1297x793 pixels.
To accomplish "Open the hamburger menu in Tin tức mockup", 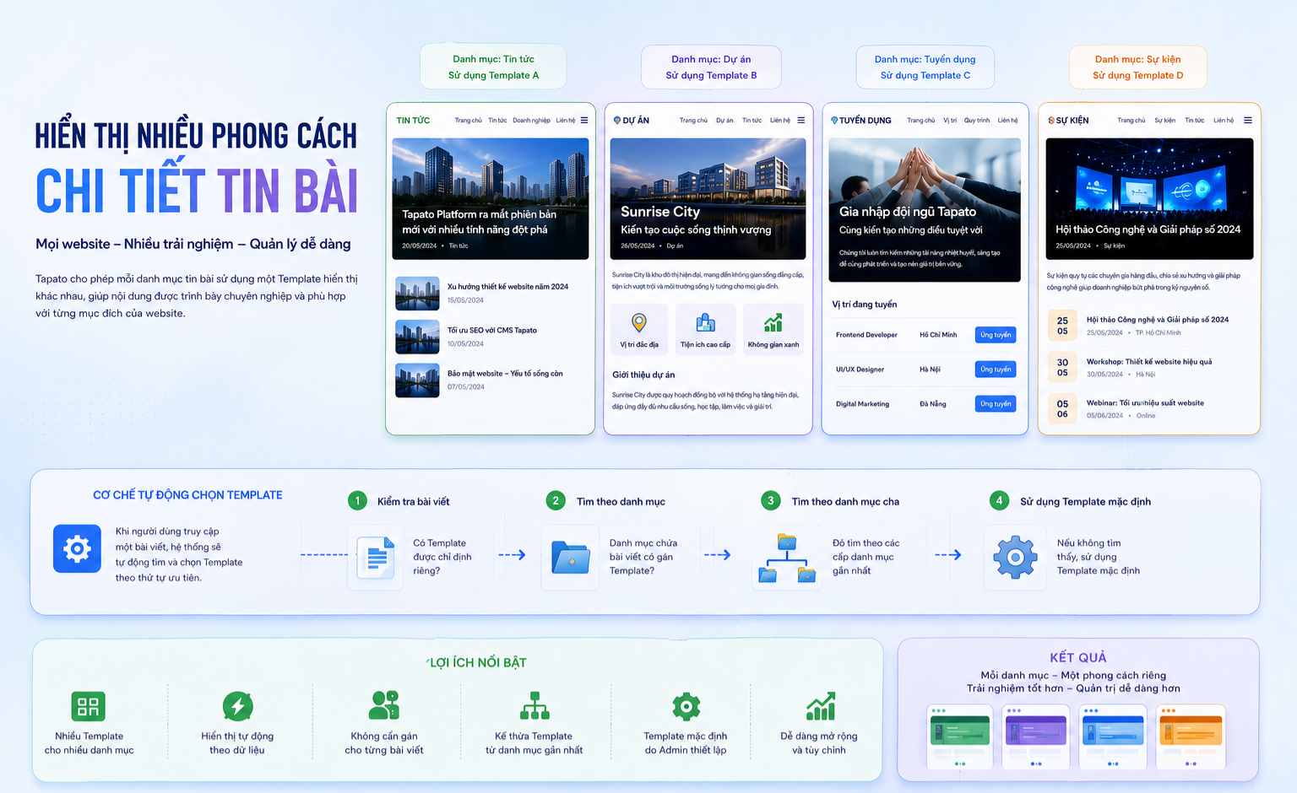I will coord(583,120).
